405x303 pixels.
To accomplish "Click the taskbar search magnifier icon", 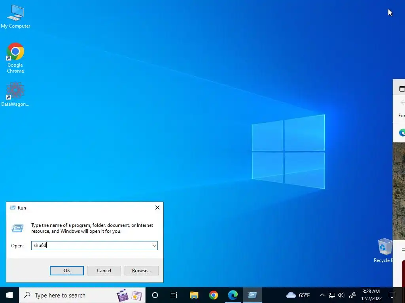I will (27, 295).
